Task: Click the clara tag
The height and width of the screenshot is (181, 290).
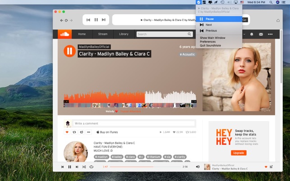Action: (131, 157)
